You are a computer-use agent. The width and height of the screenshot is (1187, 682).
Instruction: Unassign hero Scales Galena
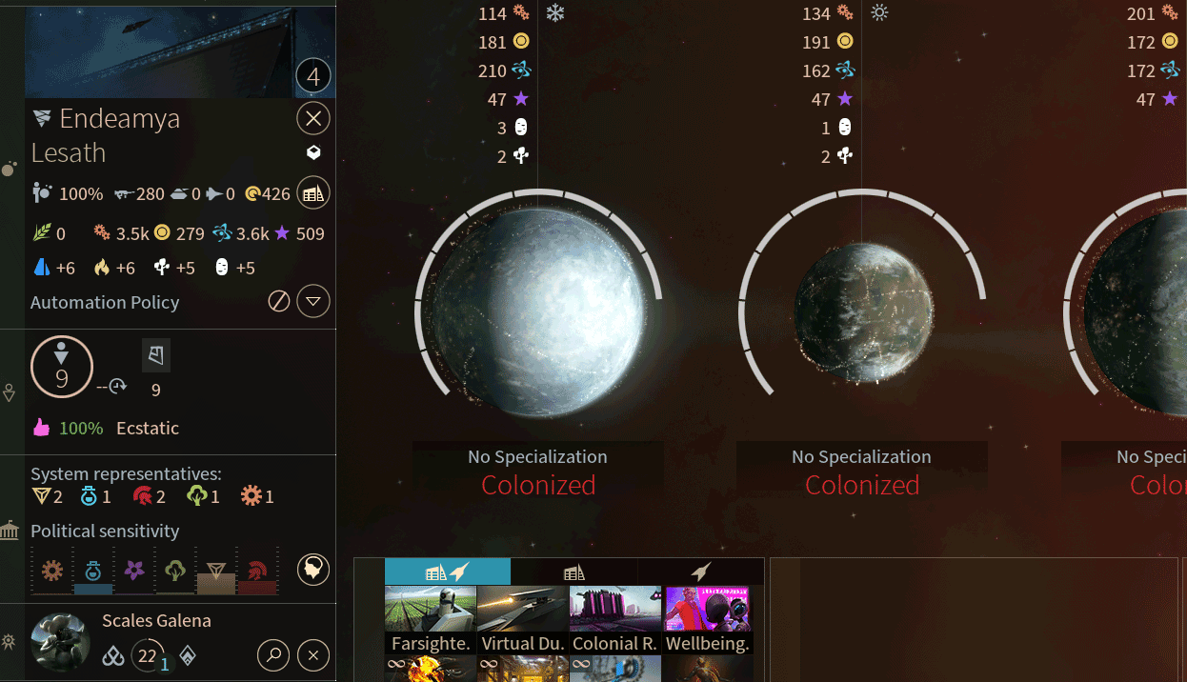click(313, 655)
